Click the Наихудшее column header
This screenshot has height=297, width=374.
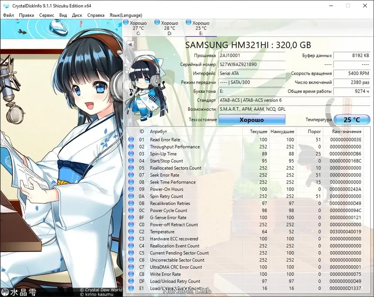pyautogui.click(x=282, y=132)
